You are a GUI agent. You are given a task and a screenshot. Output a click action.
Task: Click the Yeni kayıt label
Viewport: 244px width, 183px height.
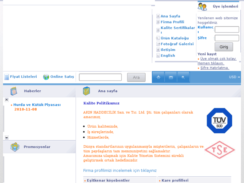207,54
